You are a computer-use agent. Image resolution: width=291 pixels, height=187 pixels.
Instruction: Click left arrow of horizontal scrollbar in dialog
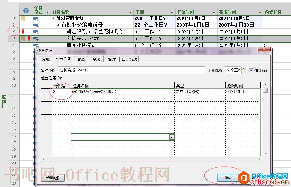click(x=44, y=159)
